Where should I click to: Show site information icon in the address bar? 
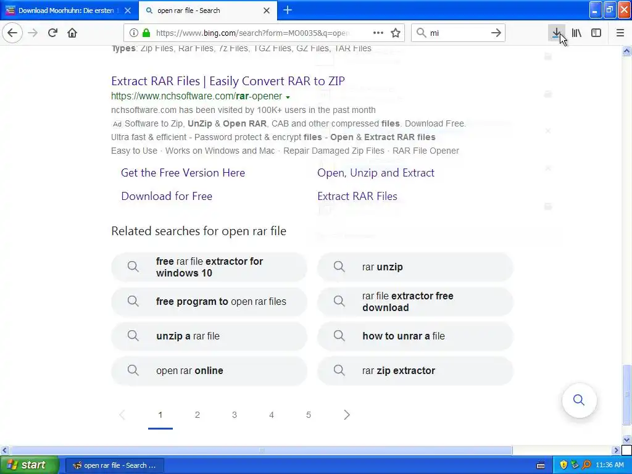pos(133,33)
